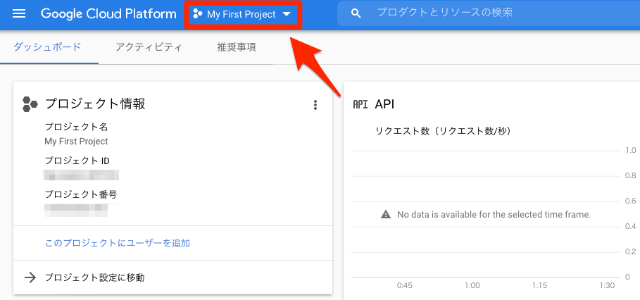Click the 1:30 time axis label
The width and height of the screenshot is (640, 300).
(608, 285)
